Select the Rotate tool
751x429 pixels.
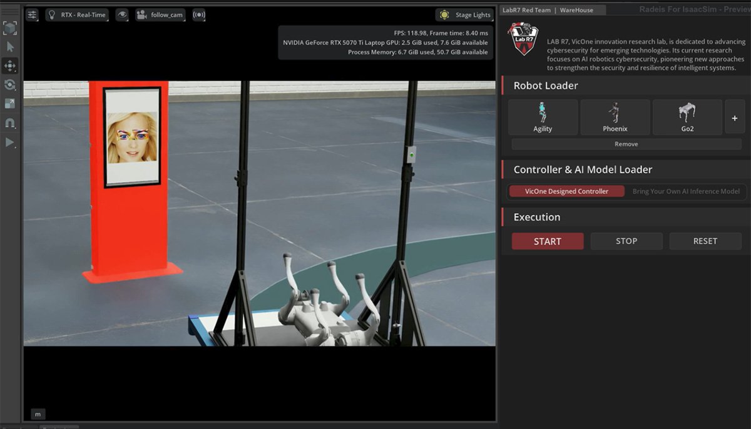pos(10,84)
